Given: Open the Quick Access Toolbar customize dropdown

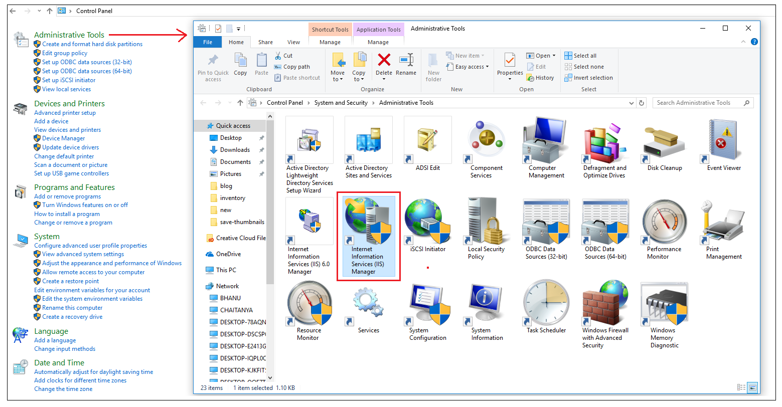Looking at the screenshot, I should 239,29.
